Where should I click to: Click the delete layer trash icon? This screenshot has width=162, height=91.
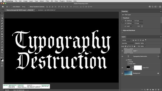(x=158, y=90)
